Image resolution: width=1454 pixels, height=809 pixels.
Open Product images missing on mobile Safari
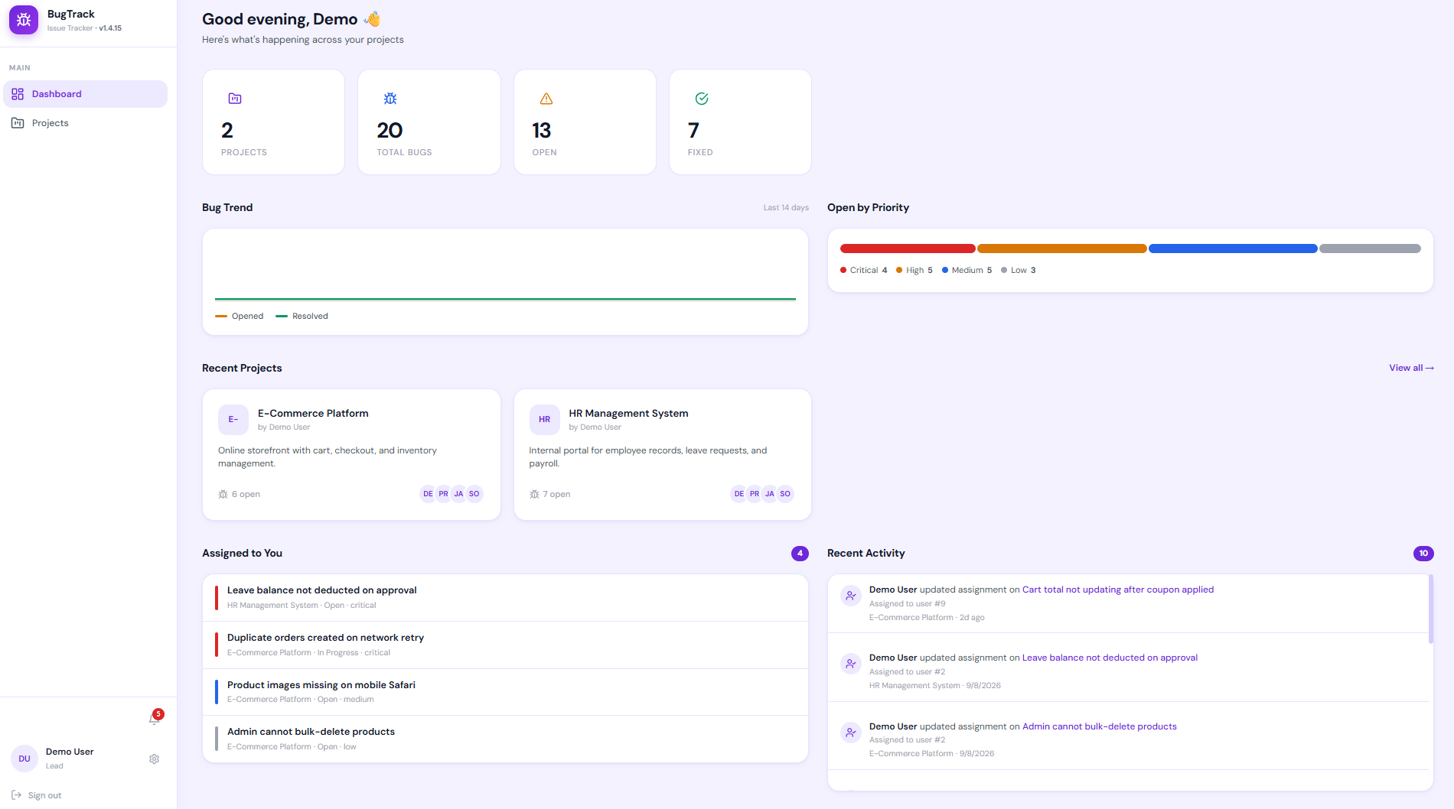(x=505, y=692)
